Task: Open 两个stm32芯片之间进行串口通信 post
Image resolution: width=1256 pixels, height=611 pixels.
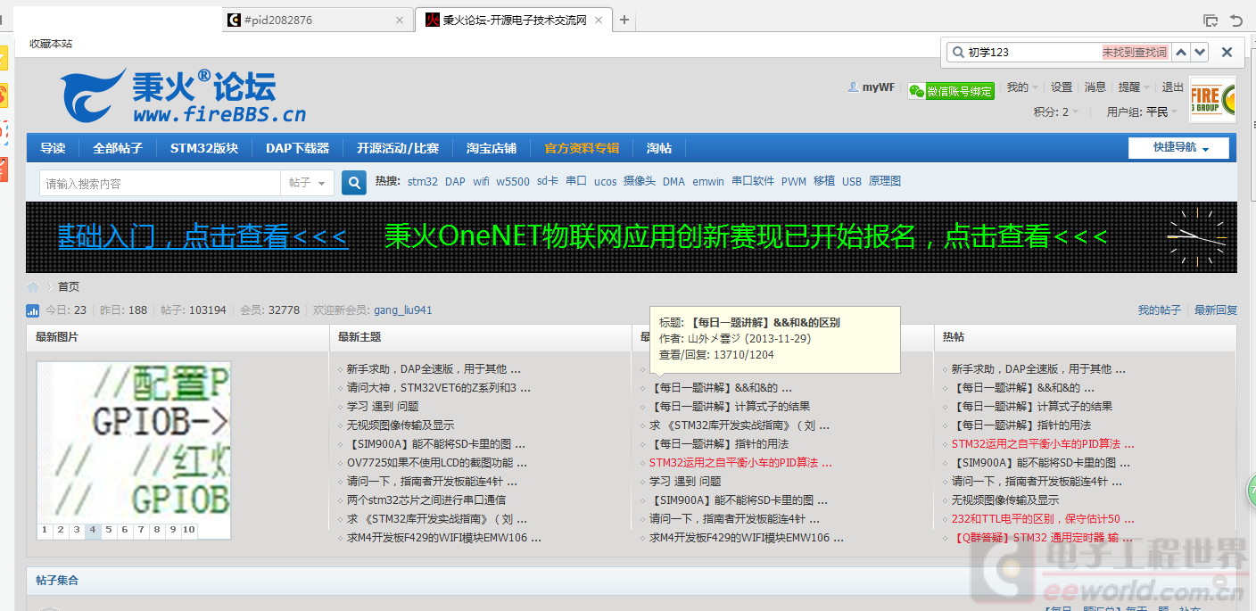Action: pos(426,500)
